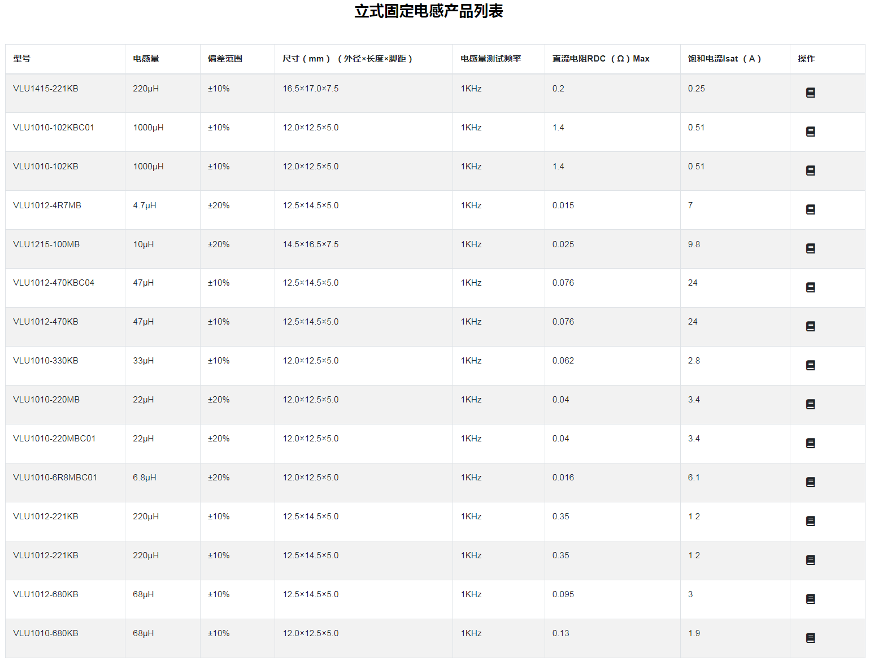Image resolution: width=870 pixels, height=661 pixels.
Task: Click the details icon for VLU1010-680KB
Action: pos(810,638)
